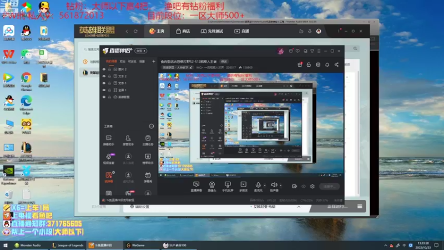The height and width of the screenshot is (250, 444).
Task: Toggle the lock on the 图片 2 source
Action: [x=109, y=69]
